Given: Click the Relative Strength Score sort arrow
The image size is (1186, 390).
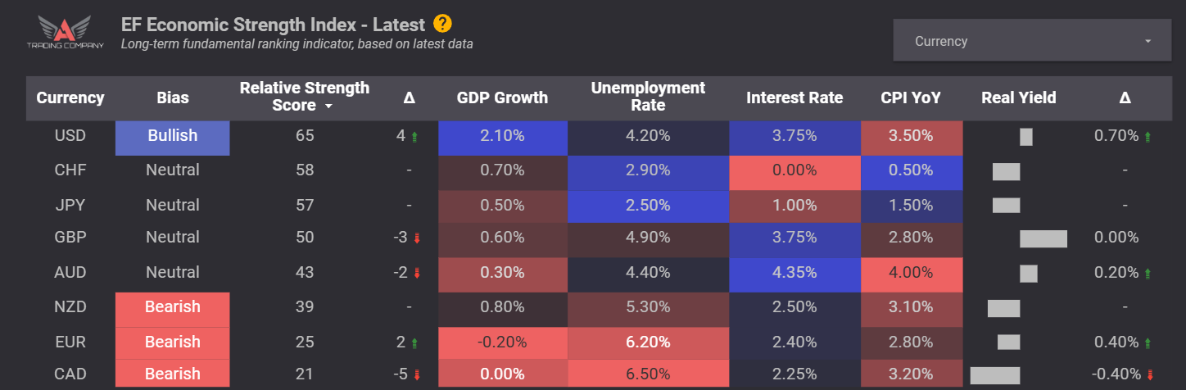Looking at the screenshot, I should tap(328, 107).
